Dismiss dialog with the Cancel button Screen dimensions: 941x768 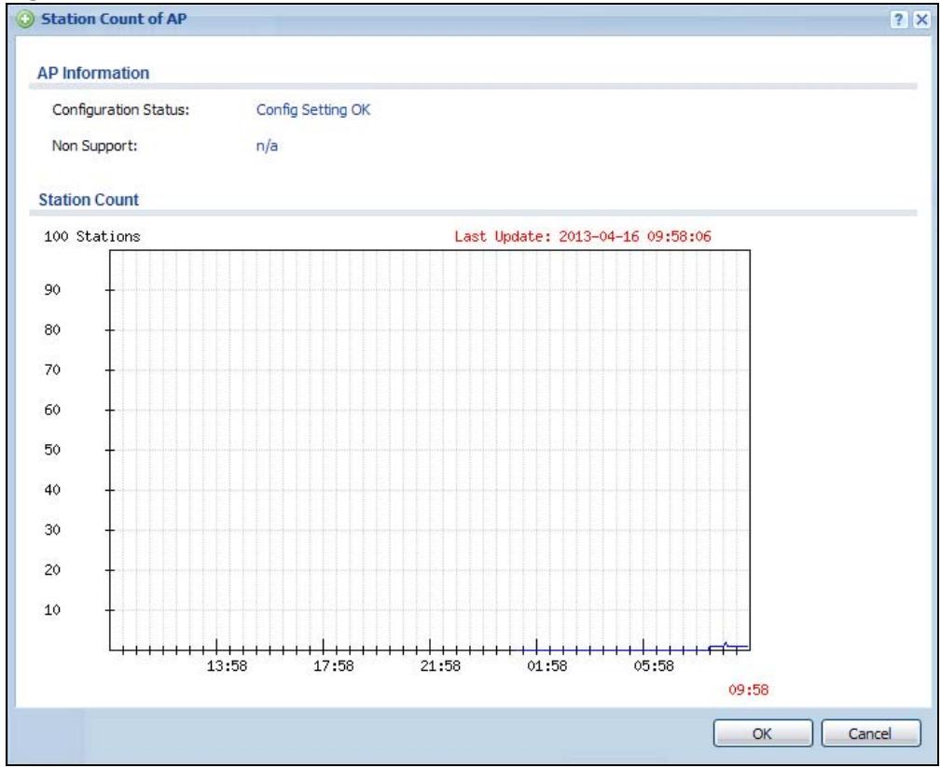point(870,733)
